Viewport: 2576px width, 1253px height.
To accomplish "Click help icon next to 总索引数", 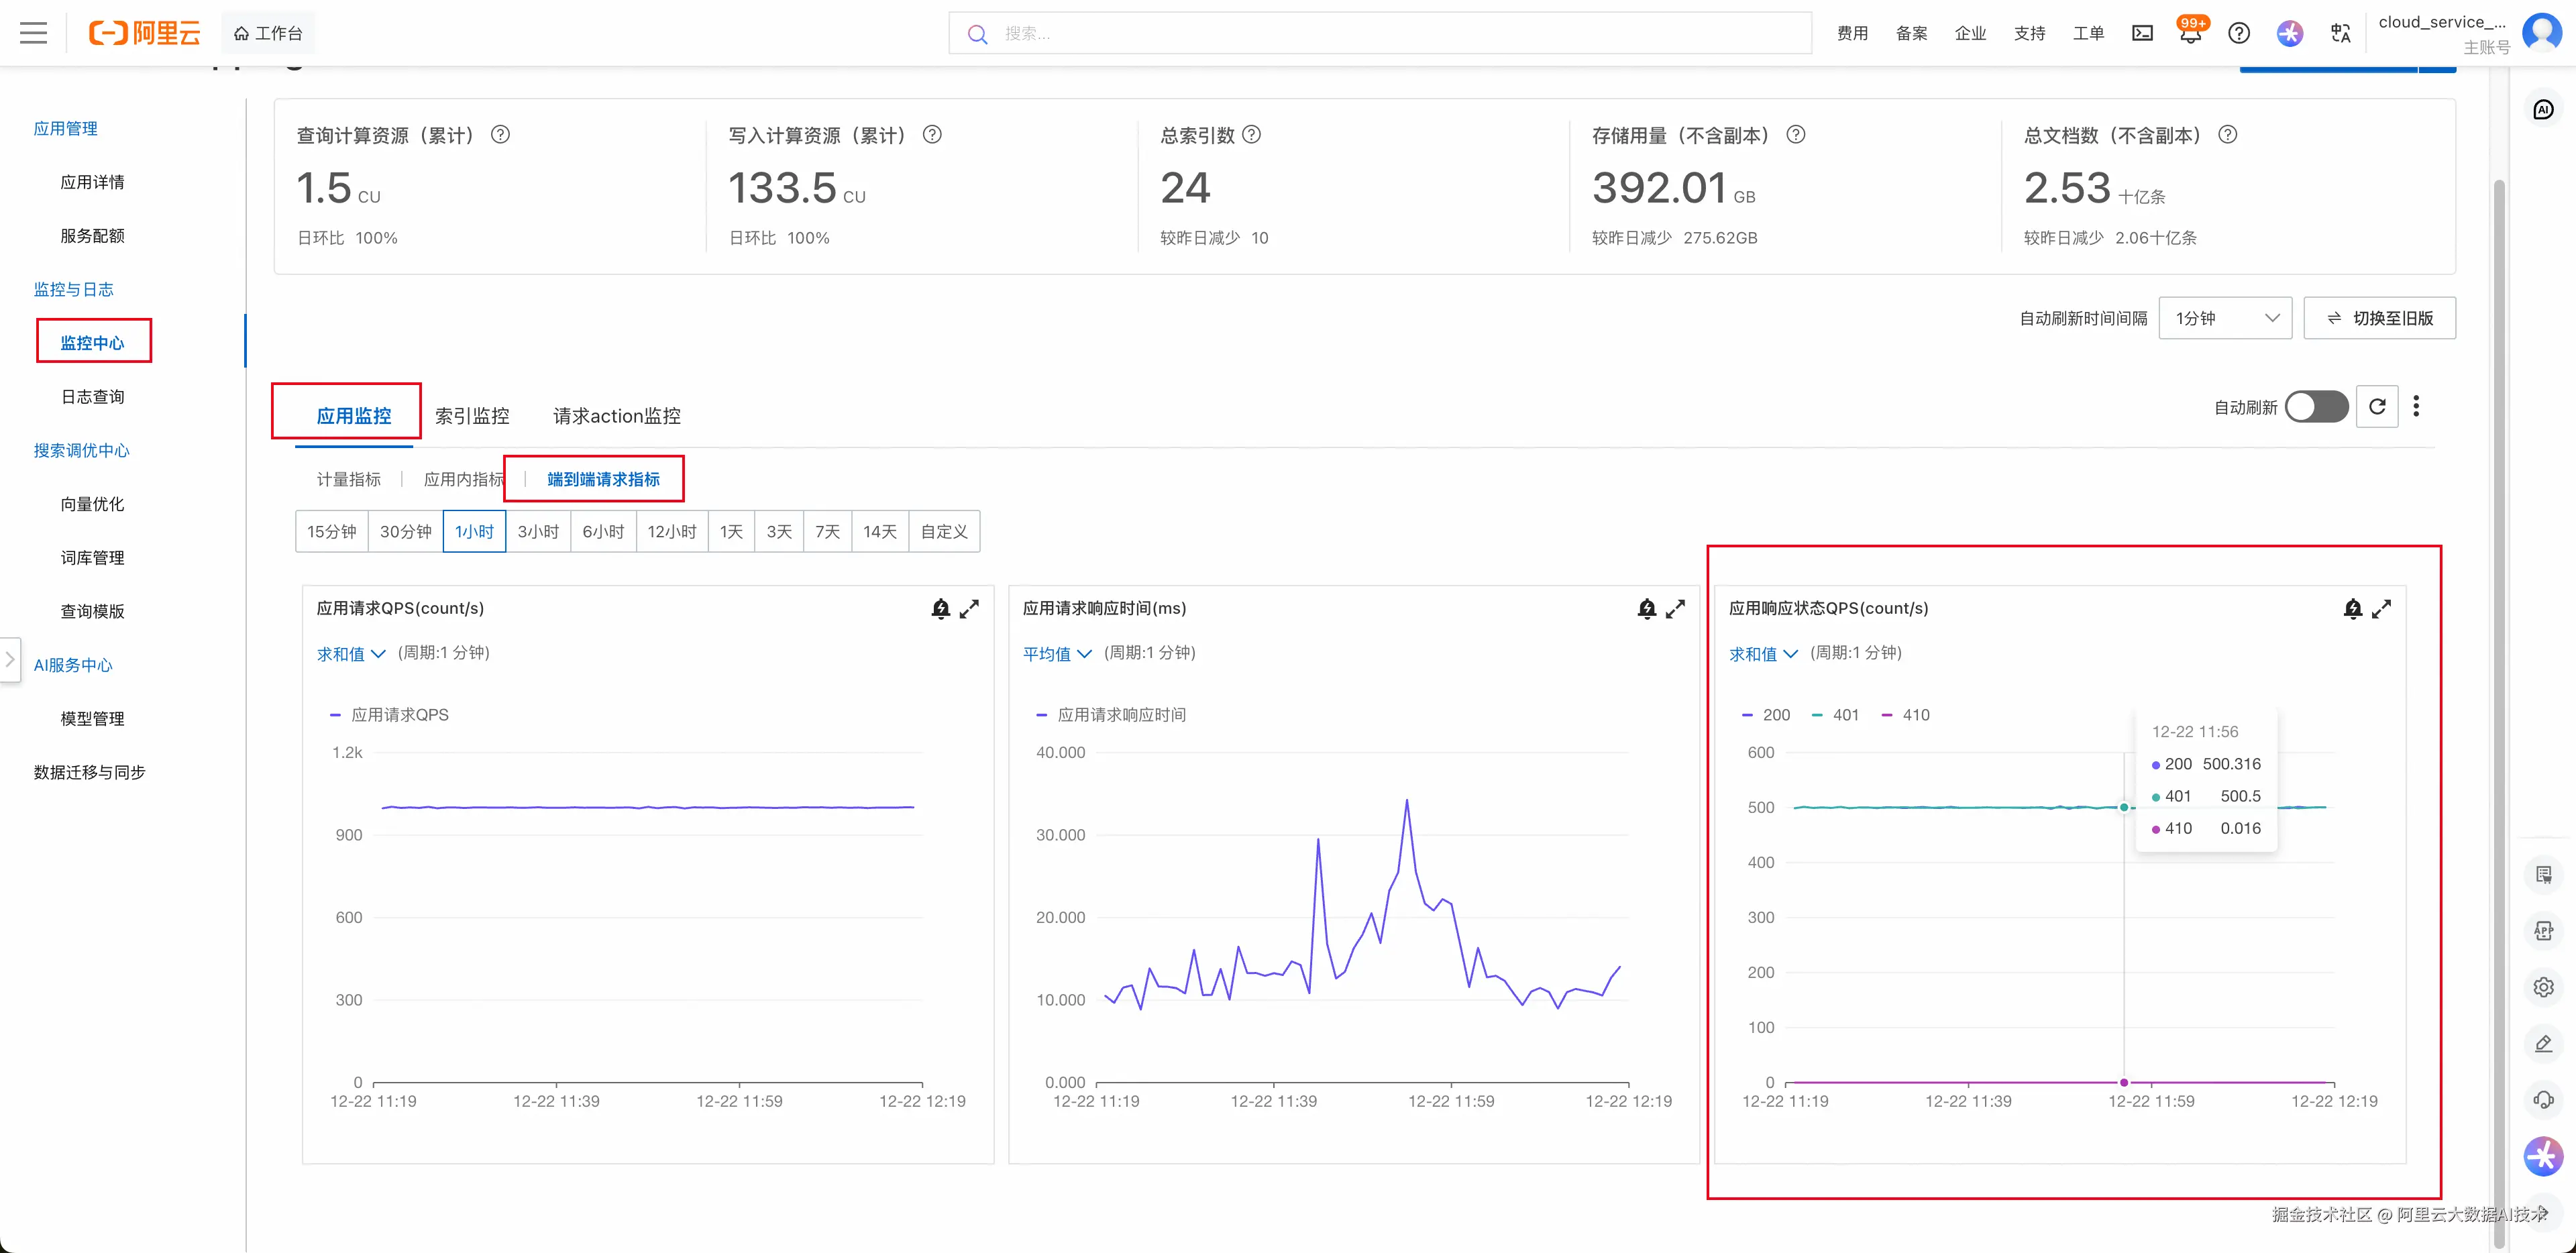I will [1251, 135].
